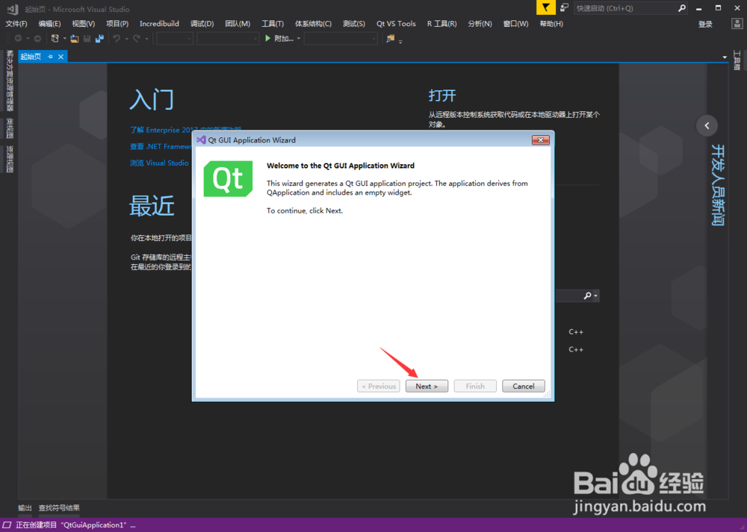The image size is (747, 532).
Task: Click the navigate backward toolbar icon
Action: (x=18, y=39)
